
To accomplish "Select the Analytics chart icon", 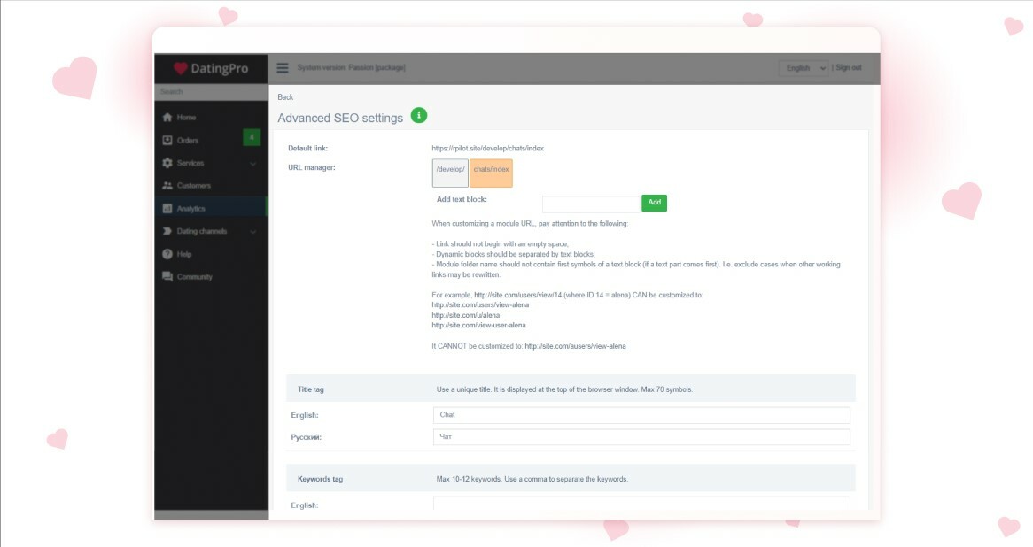I will tap(168, 209).
